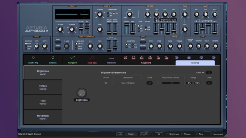246x138 pixels.
Task: Open curve selector for Filter LFO Depth
Action: pos(150,83)
